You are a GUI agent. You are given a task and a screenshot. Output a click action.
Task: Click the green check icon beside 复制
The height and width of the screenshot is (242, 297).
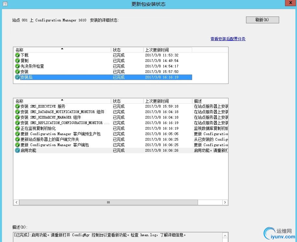tap(18, 61)
